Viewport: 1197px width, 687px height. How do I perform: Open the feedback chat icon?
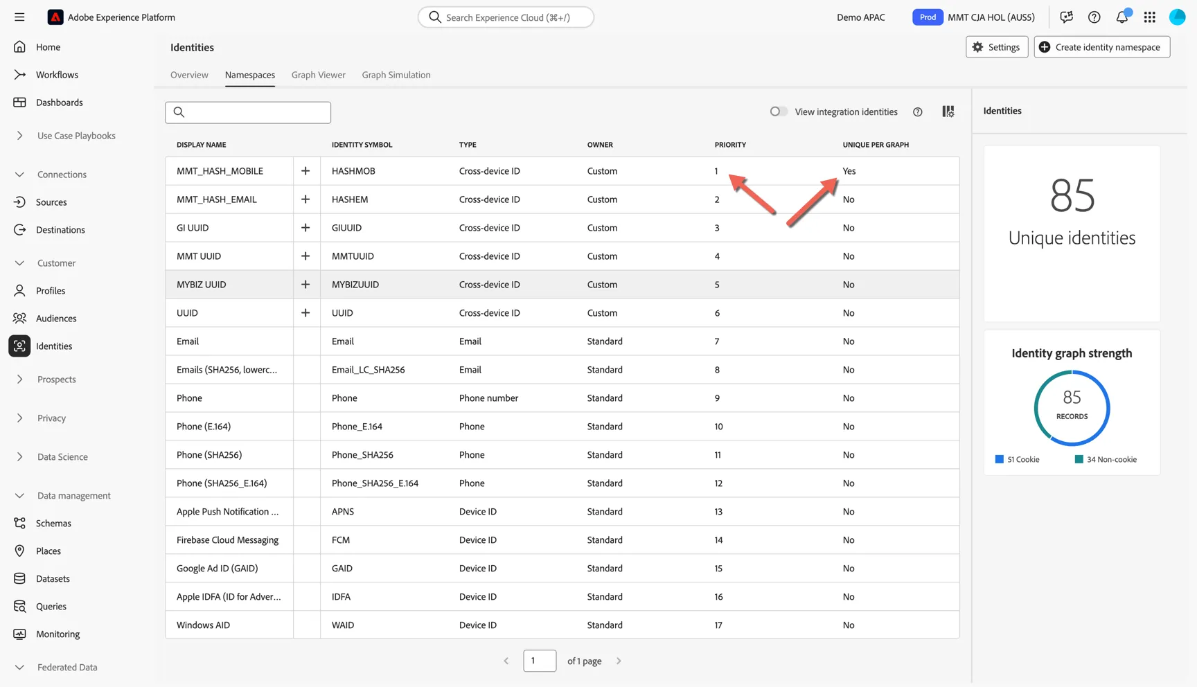click(x=1067, y=17)
